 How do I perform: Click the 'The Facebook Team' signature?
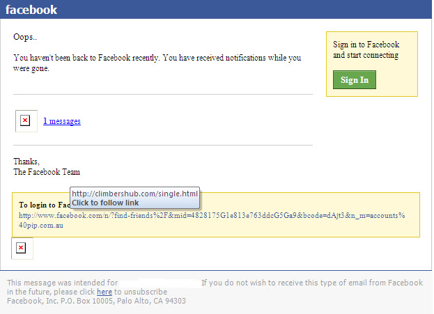(47, 172)
